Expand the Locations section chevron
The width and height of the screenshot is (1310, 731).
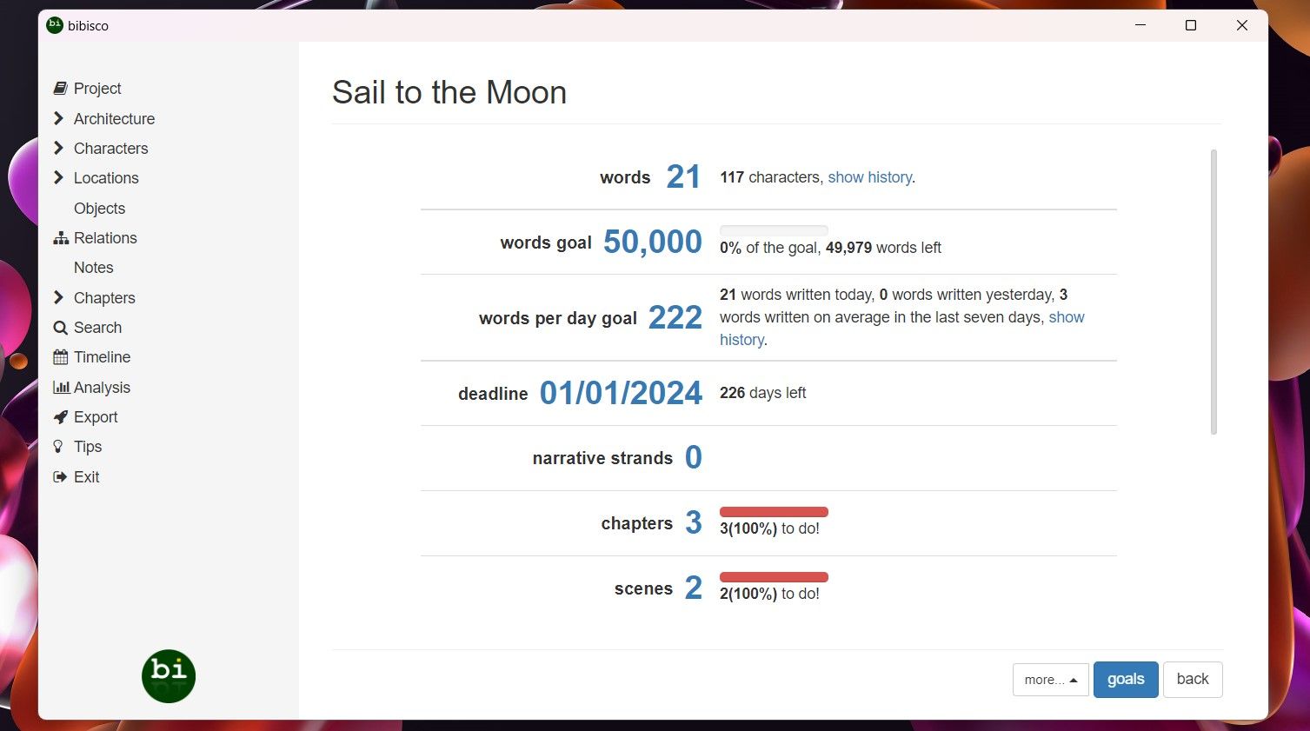[x=58, y=177]
